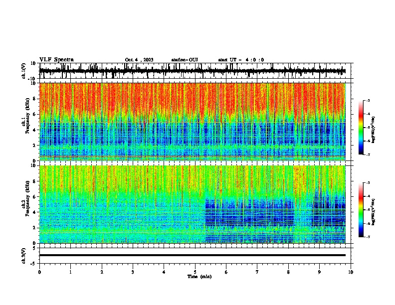Click the ch.2 color scale bar
395x305 pixels.
(x=361, y=210)
